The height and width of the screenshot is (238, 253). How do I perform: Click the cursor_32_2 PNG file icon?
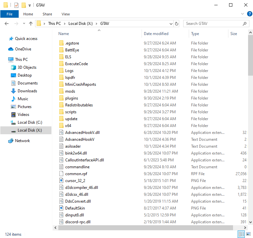point(61,181)
